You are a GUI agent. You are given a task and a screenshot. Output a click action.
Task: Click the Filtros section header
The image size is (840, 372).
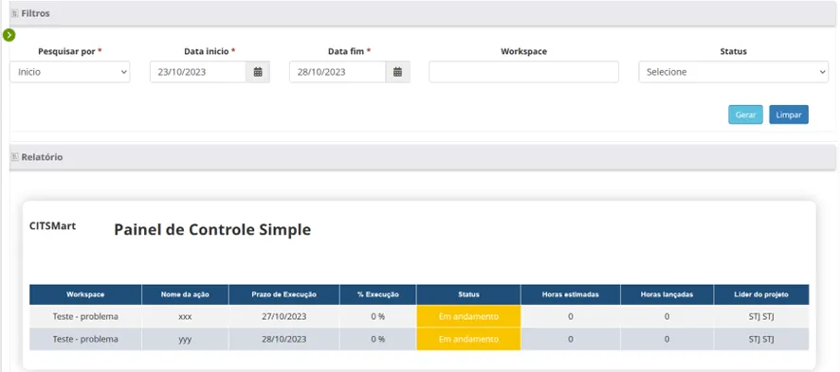[x=423, y=13]
